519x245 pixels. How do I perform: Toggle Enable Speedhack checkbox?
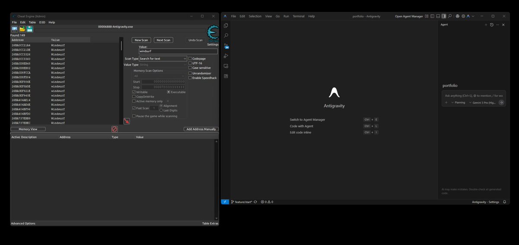[190, 78]
